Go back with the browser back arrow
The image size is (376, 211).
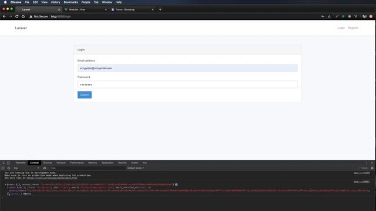pyautogui.click(x=4, y=16)
